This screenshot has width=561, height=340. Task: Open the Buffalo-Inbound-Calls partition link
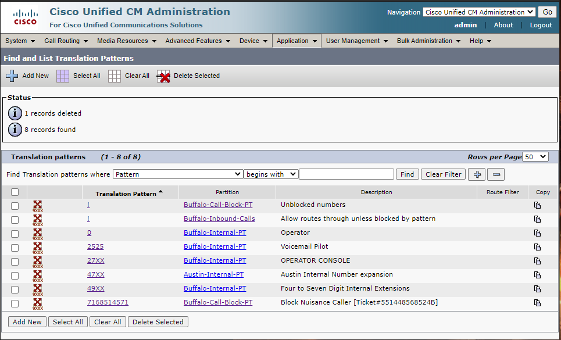[x=219, y=219]
